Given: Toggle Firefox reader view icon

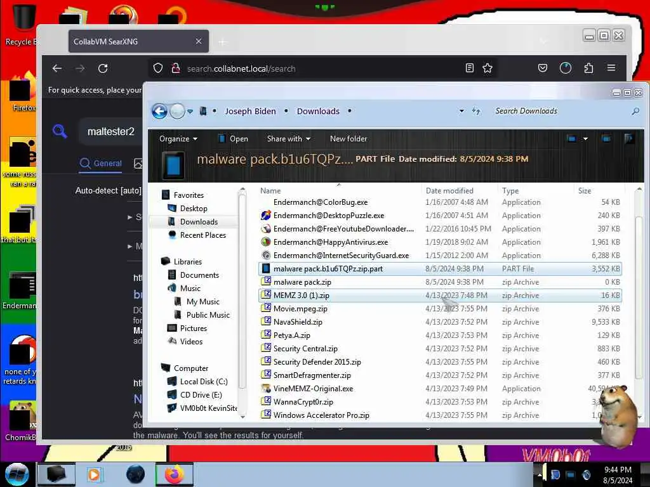Looking at the screenshot, I should 469,68.
